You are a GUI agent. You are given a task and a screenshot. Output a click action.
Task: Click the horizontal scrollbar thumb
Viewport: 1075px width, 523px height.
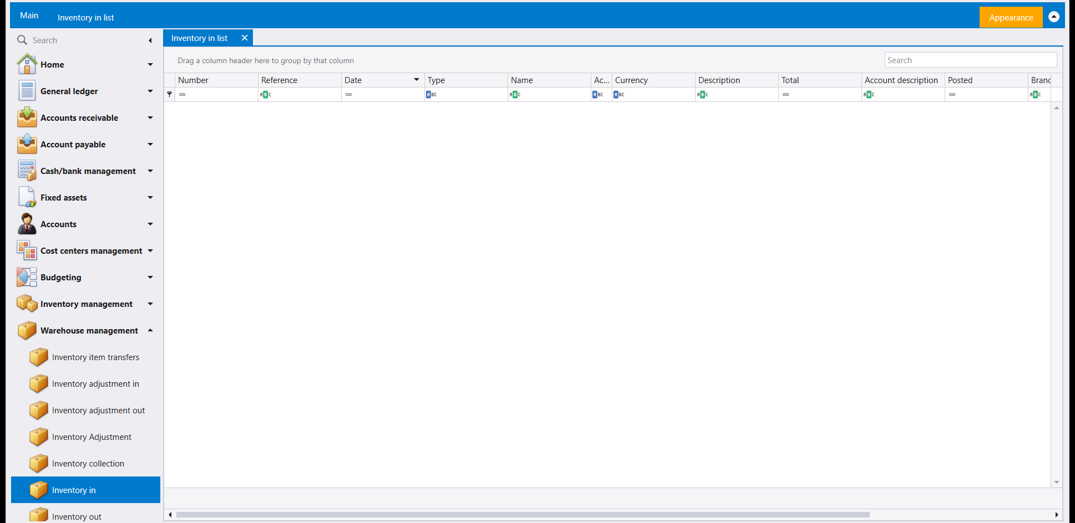point(523,515)
